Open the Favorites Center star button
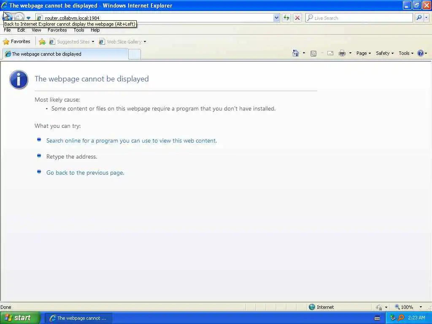This screenshot has width=432, height=324. 16,42
